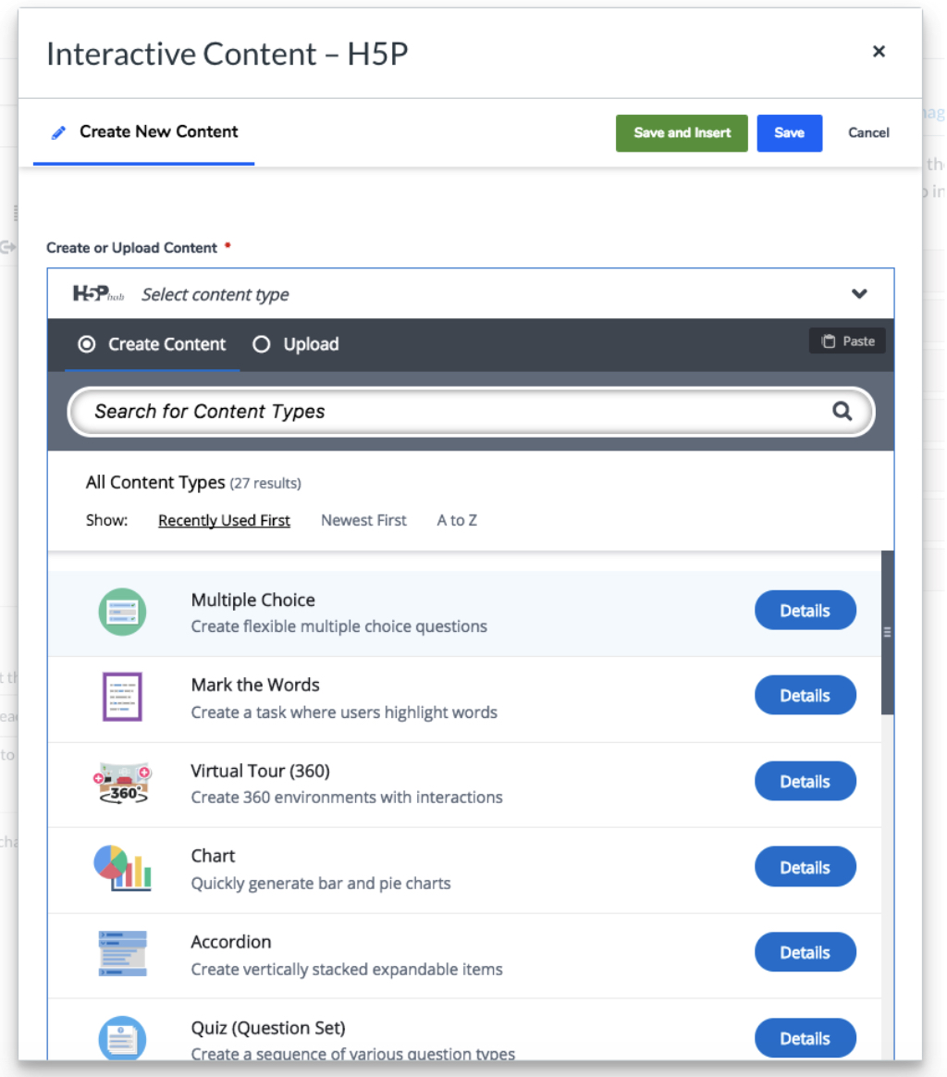Open Details for Virtual Tour (360)

point(805,782)
